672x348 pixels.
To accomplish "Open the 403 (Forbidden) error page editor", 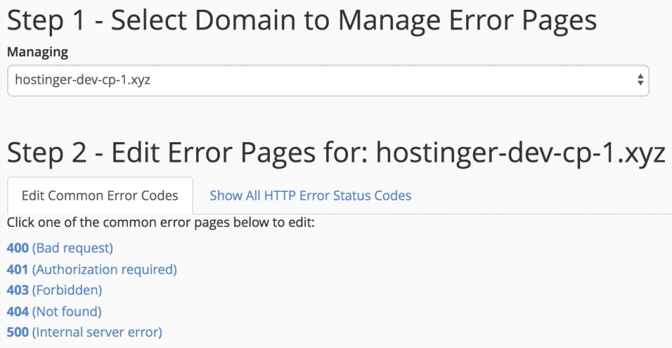I will click(54, 290).
